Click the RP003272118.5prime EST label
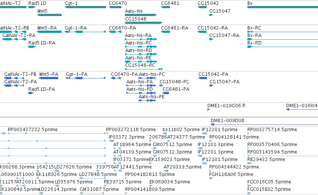 (x=131, y=130)
